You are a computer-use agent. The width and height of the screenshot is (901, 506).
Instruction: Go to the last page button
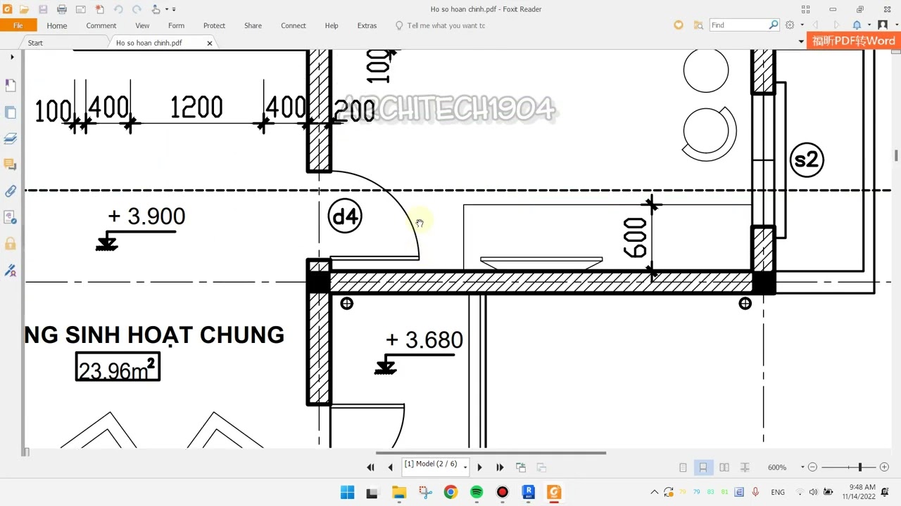click(500, 467)
